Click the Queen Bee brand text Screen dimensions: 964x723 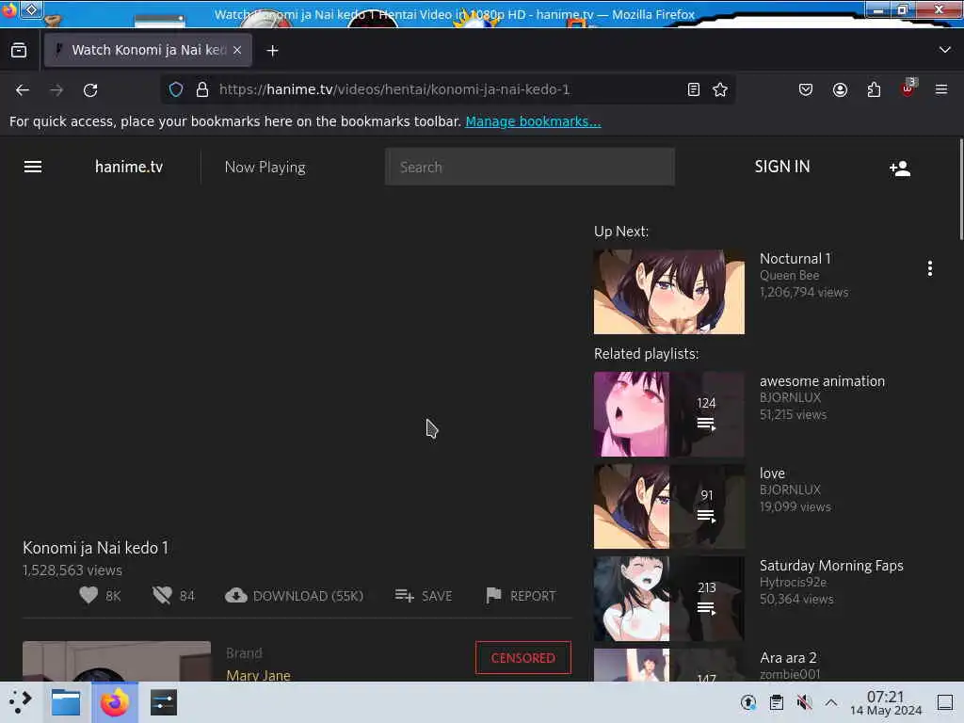tap(790, 276)
